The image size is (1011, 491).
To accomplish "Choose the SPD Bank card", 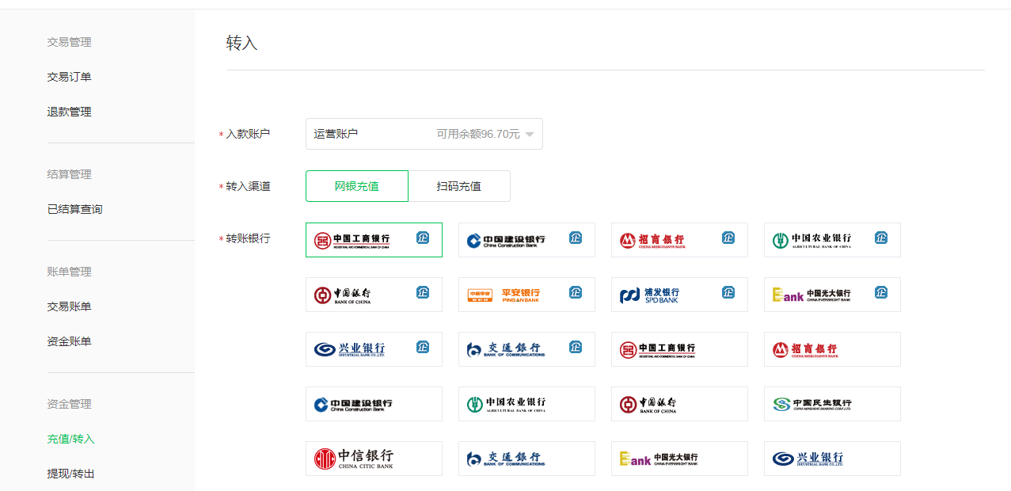I will point(679,295).
